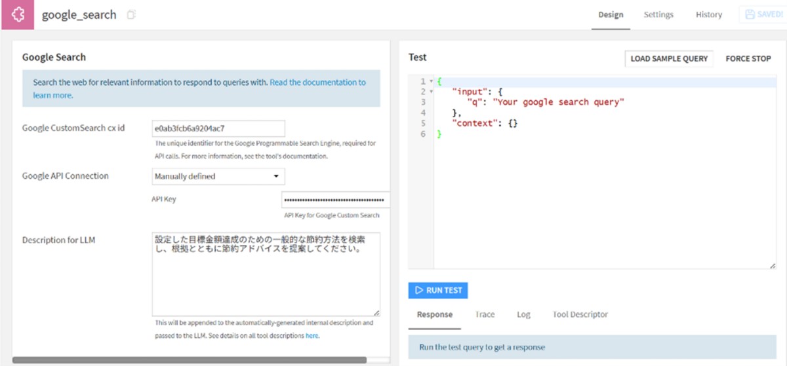This screenshot has width=787, height=366.
Task: Click the RUN TEST button
Action: pyautogui.click(x=438, y=290)
